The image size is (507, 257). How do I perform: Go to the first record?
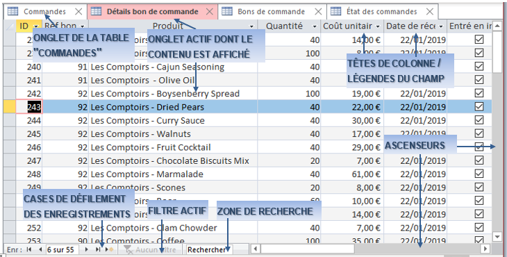click(29, 249)
